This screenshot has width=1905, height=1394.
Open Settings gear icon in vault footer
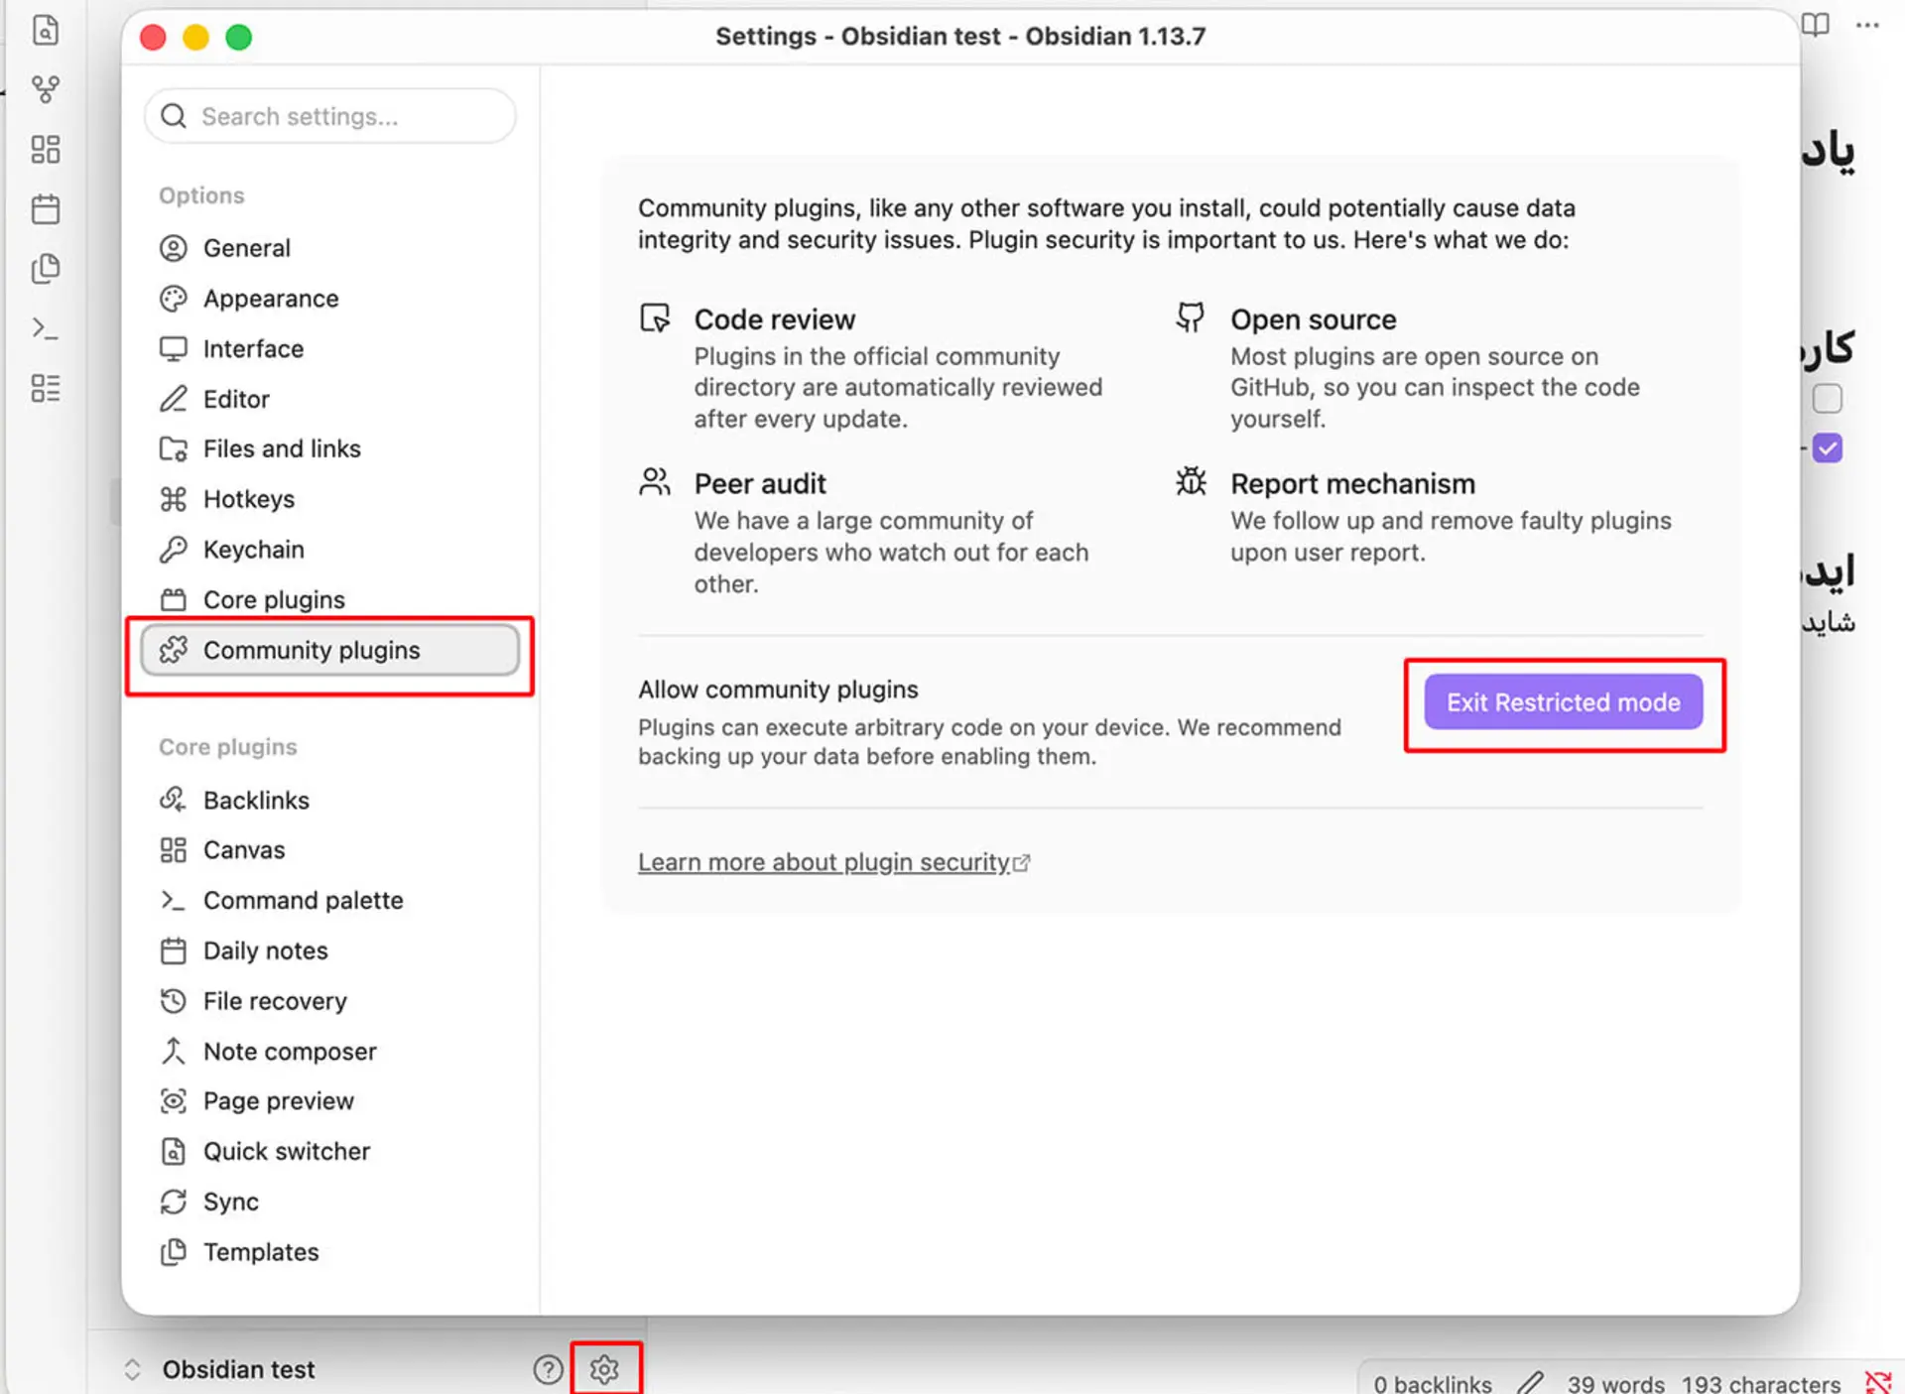[604, 1369]
